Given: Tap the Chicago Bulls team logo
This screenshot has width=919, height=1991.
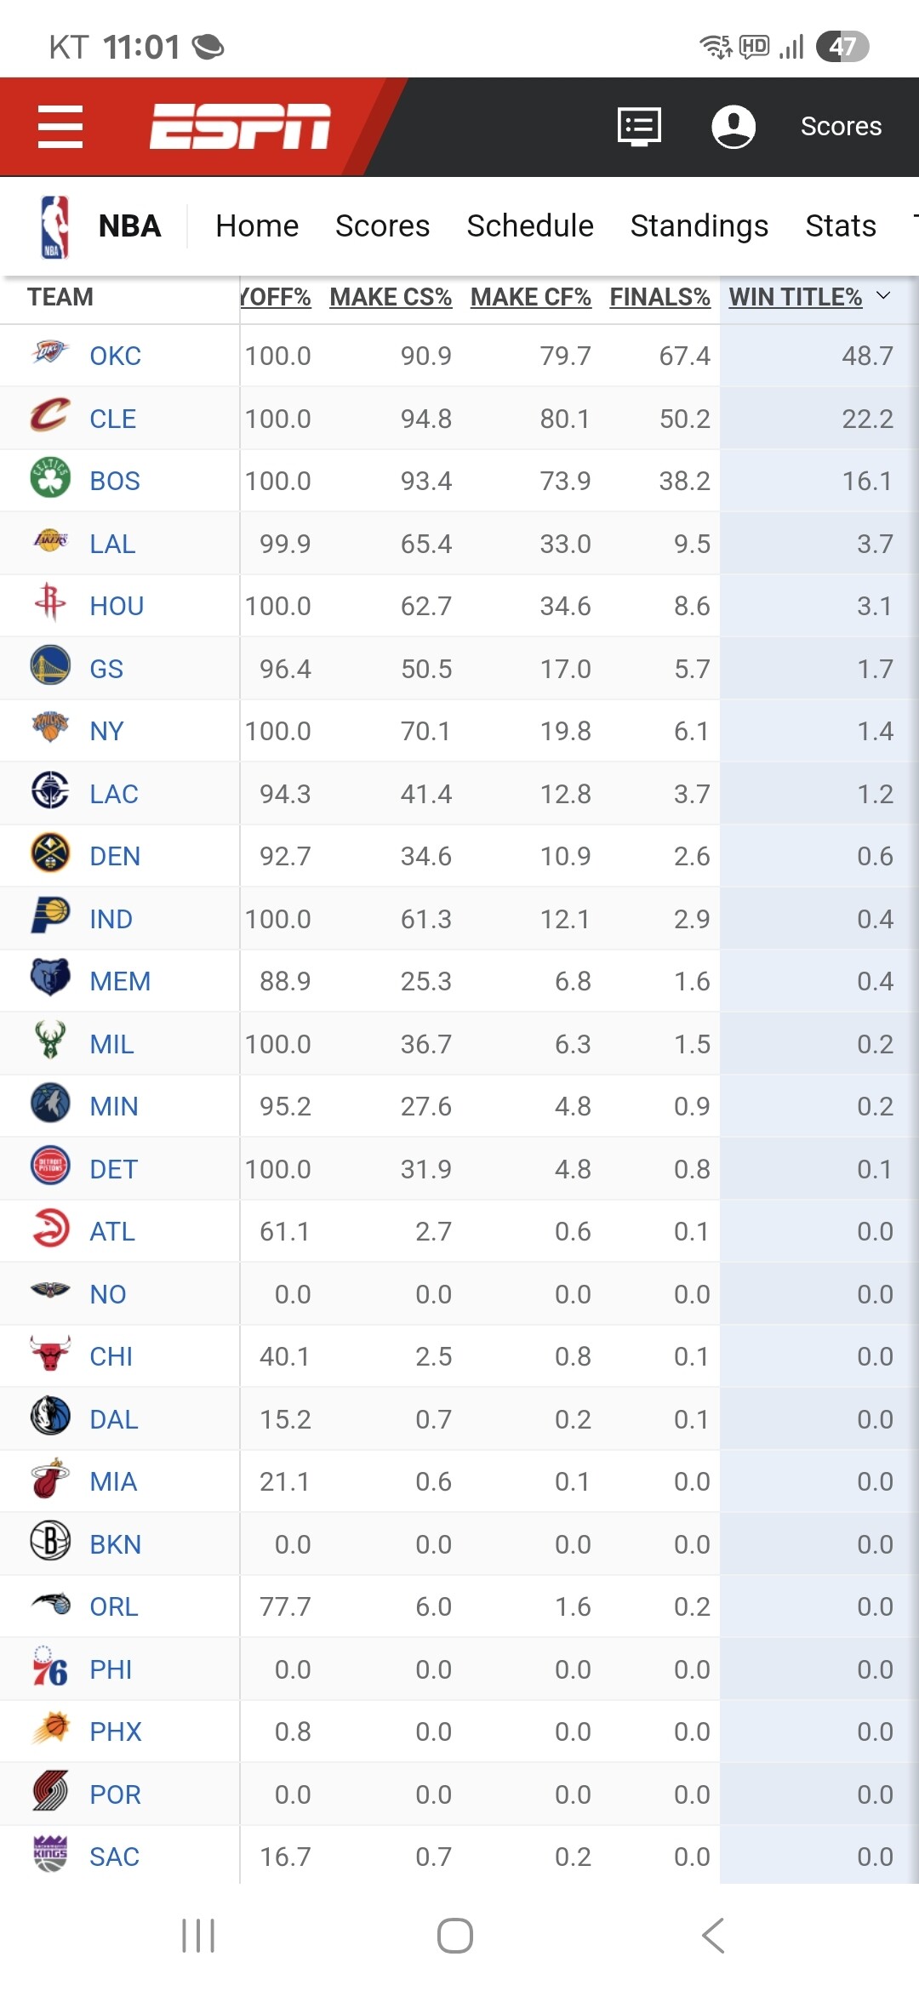Looking at the screenshot, I should (50, 1354).
